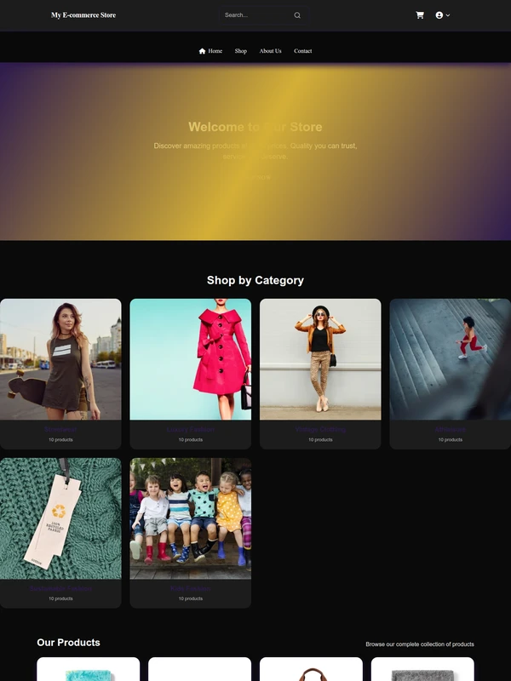Screen dimensions: 511x681
Task: Open the grey knit product card
Action: (x=422, y=669)
